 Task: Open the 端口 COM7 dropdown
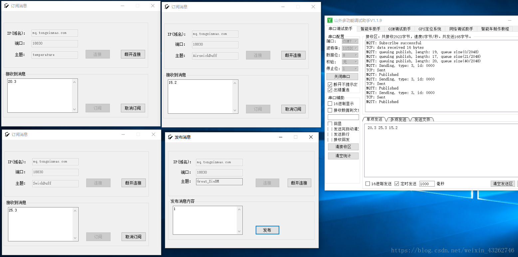click(x=350, y=41)
